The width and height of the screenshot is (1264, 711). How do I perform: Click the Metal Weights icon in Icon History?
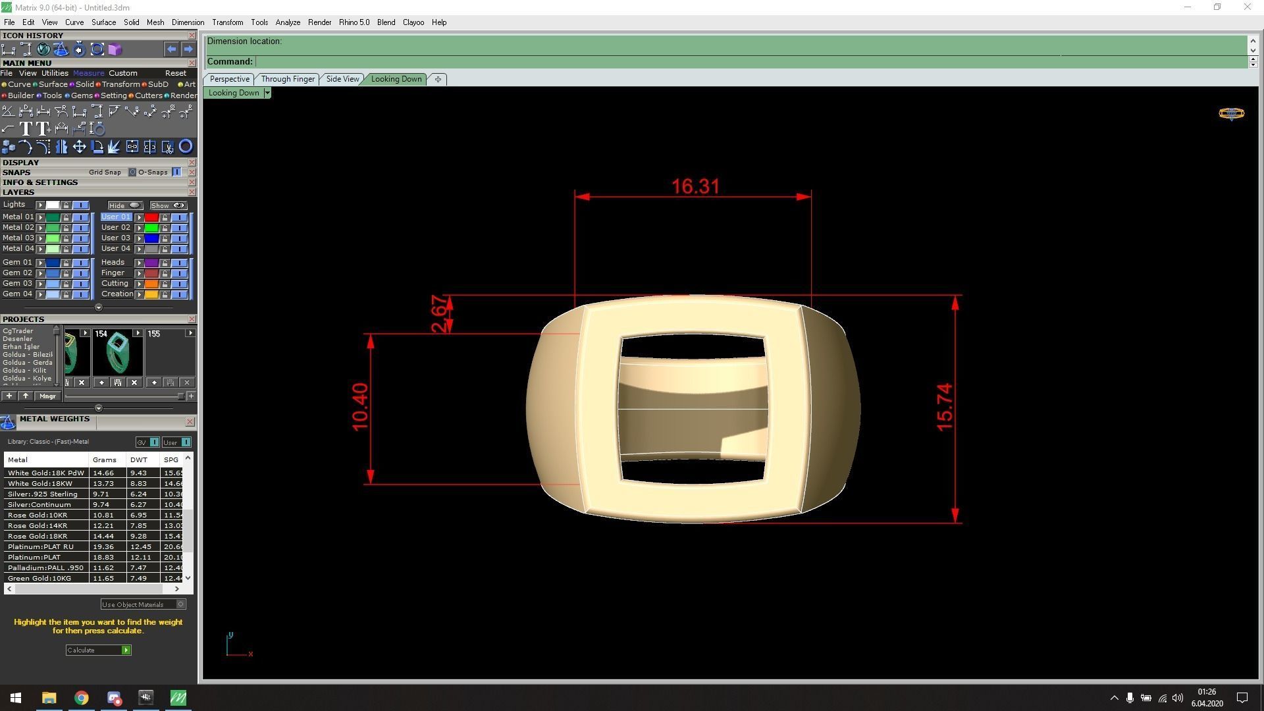pyautogui.click(x=61, y=49)
